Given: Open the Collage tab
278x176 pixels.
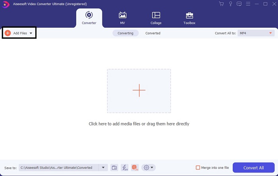Looking at the screenshot, I should [156, 18].
